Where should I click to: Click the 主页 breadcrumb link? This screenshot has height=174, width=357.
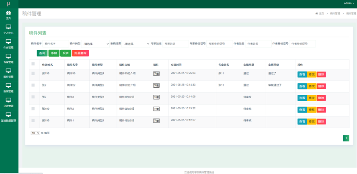coord(321,14)
